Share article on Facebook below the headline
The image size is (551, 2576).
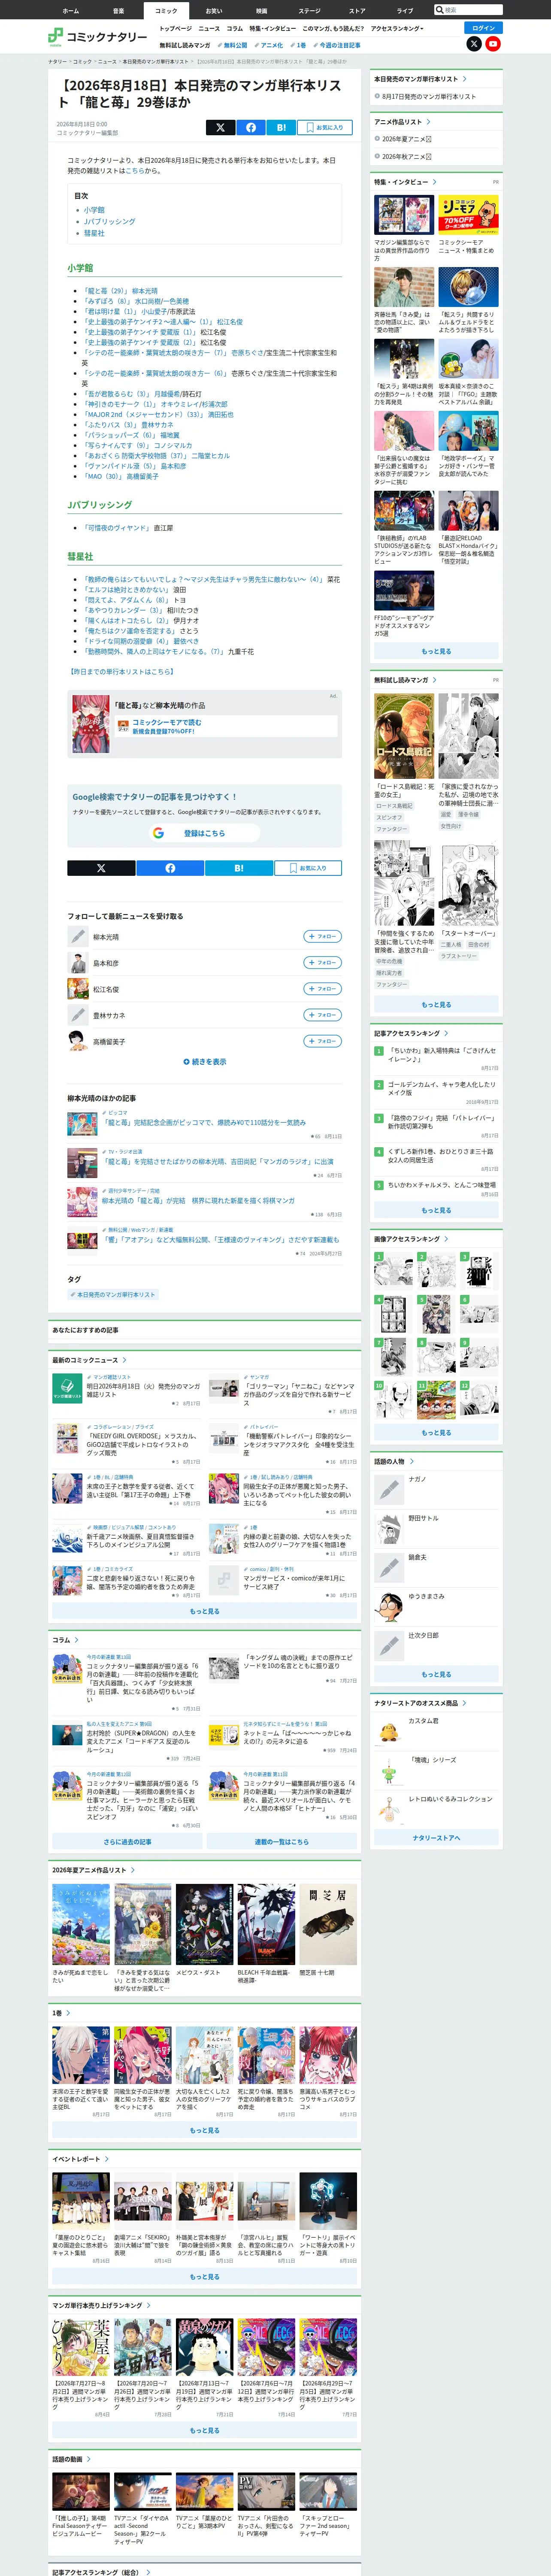pyautogui.click(x=251, y=127)
